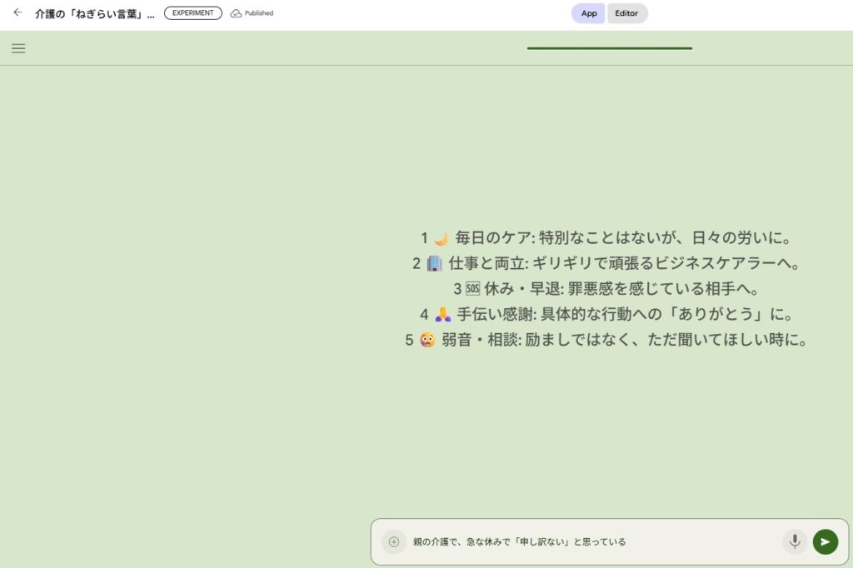Switch to the Editor tab
Screen dimensions: 853x568
[626, 13]
